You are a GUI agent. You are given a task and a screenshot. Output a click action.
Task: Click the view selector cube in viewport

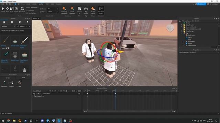tap(170, 28)
